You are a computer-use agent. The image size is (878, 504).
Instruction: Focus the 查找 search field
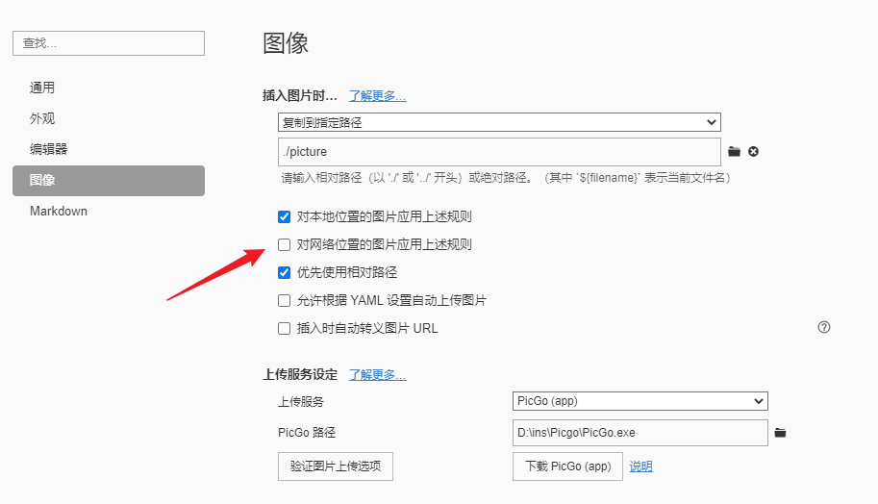(109, 43)
